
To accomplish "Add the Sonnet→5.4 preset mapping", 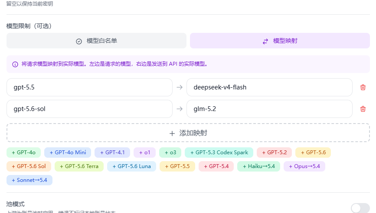I will coord(29,180).
